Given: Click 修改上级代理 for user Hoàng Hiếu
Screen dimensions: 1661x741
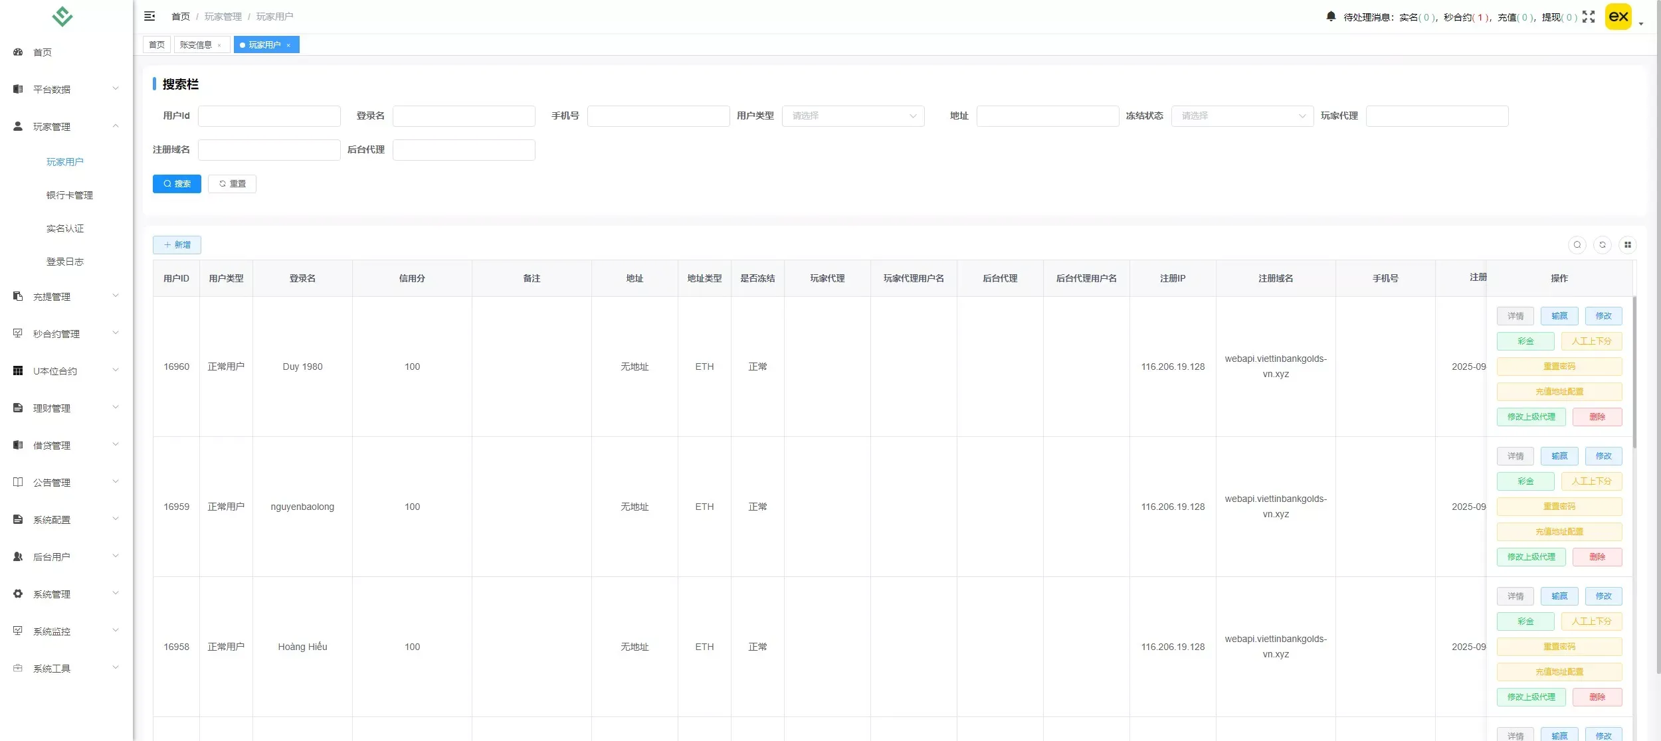Looking at the screenshot, I should [1531, 697].
